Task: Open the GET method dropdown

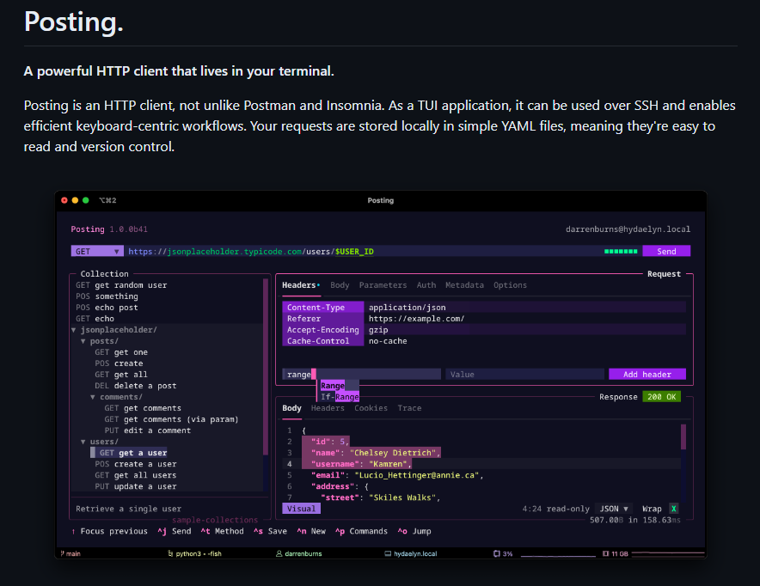Action: coord(97,252)
